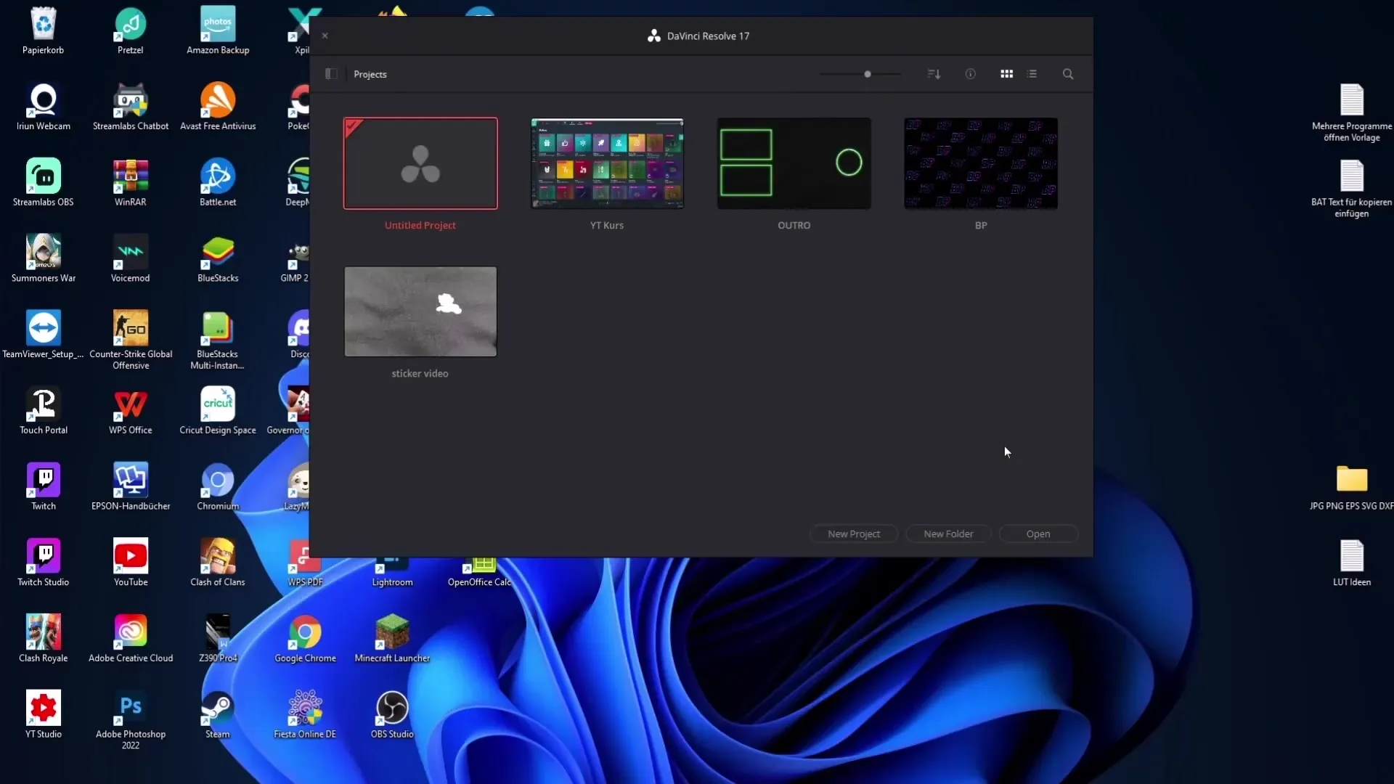Select the Clash of Clans icon
The width and height of the screenshot is (1394, 784).
coord(218,563)
